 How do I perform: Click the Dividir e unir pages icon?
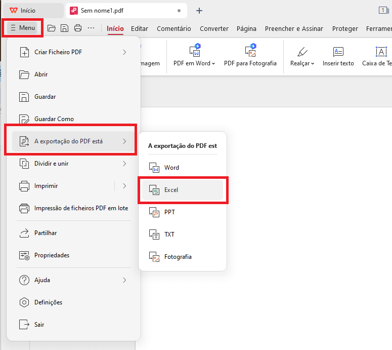[x=24, y=164]
